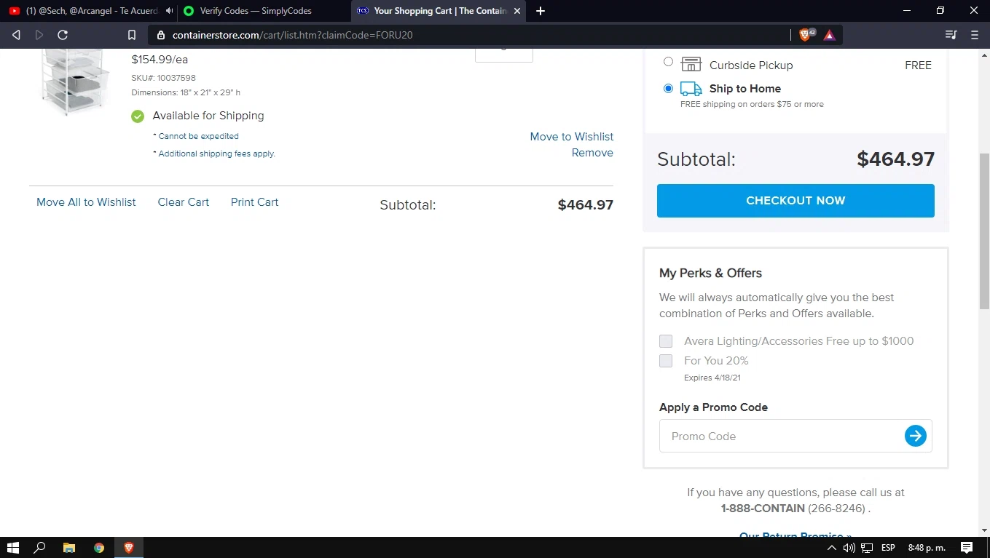Show hidden system tray icons
Viewport: 990px width, 558px height.
tap(832, 548)
